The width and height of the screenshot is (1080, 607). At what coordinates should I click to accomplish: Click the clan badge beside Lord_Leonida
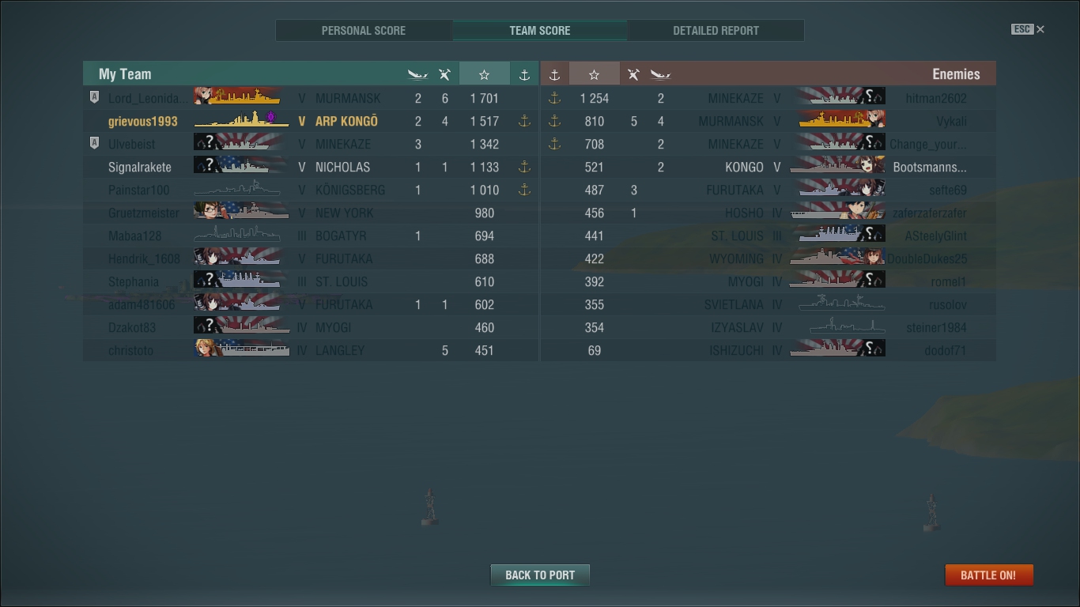pyautogui.click(x=94, y=98)
